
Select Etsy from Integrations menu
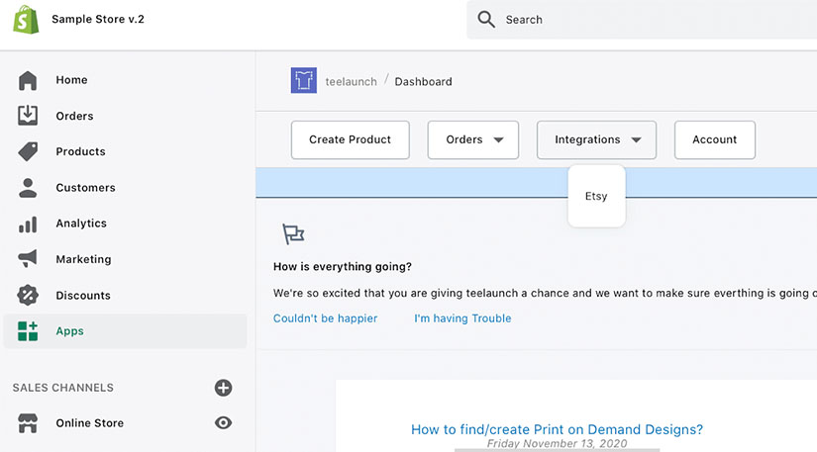(x=596, y=196)
